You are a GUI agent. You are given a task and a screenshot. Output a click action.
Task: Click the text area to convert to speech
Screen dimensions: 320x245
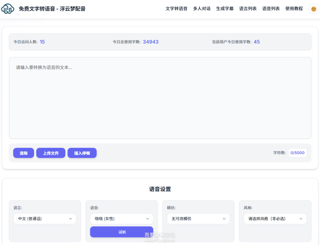160,98
